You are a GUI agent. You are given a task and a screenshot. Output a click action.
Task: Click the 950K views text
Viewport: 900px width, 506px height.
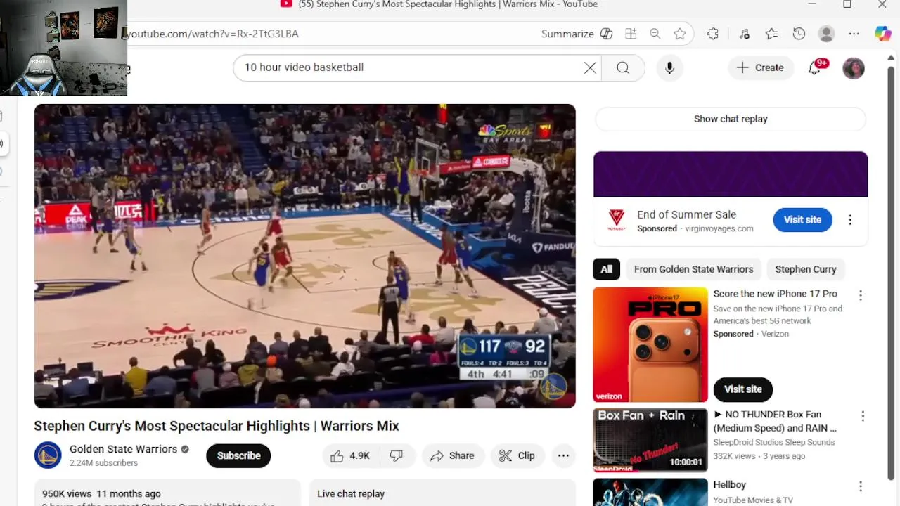(67, 494)
